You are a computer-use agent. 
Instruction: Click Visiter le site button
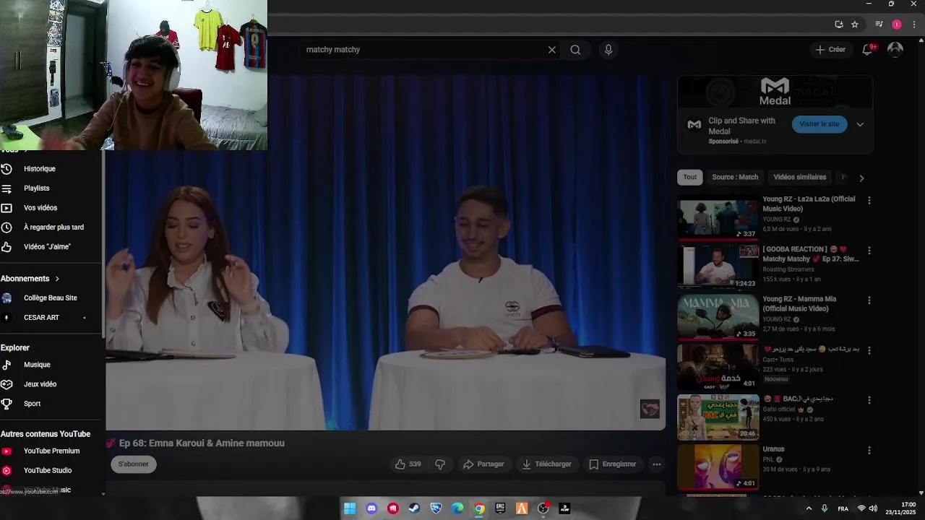819,124
